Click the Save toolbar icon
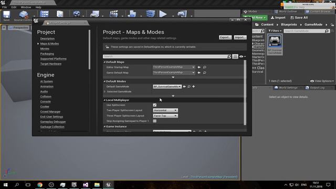Screen dimensions: 336x189 [x=6, y=15]
